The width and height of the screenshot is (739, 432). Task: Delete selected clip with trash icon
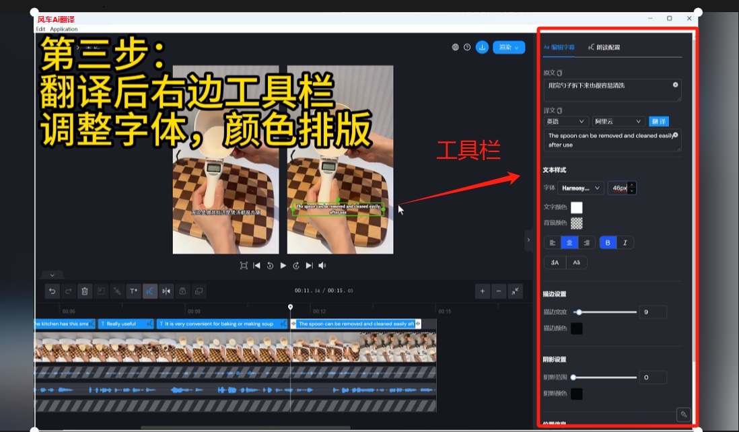click(x=85, y=291)
